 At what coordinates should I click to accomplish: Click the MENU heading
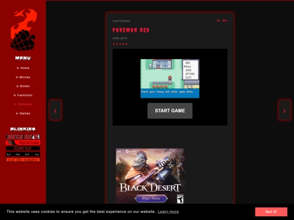23,58
